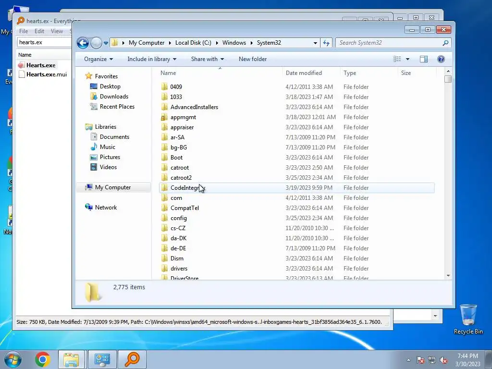Screen dimensions: 492x369
Task: Click the Windows Start button
Action: (x=13, y=359)
